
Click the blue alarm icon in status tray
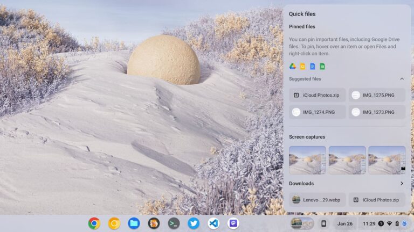point(404,223)
